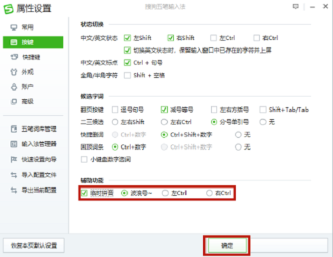Click the 五笔词库管理 book icon
Viewport: 333px width, 257px height.
click(14, 128)
